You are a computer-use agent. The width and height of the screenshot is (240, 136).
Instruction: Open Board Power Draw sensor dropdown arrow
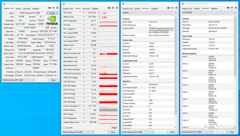(84, 66)
